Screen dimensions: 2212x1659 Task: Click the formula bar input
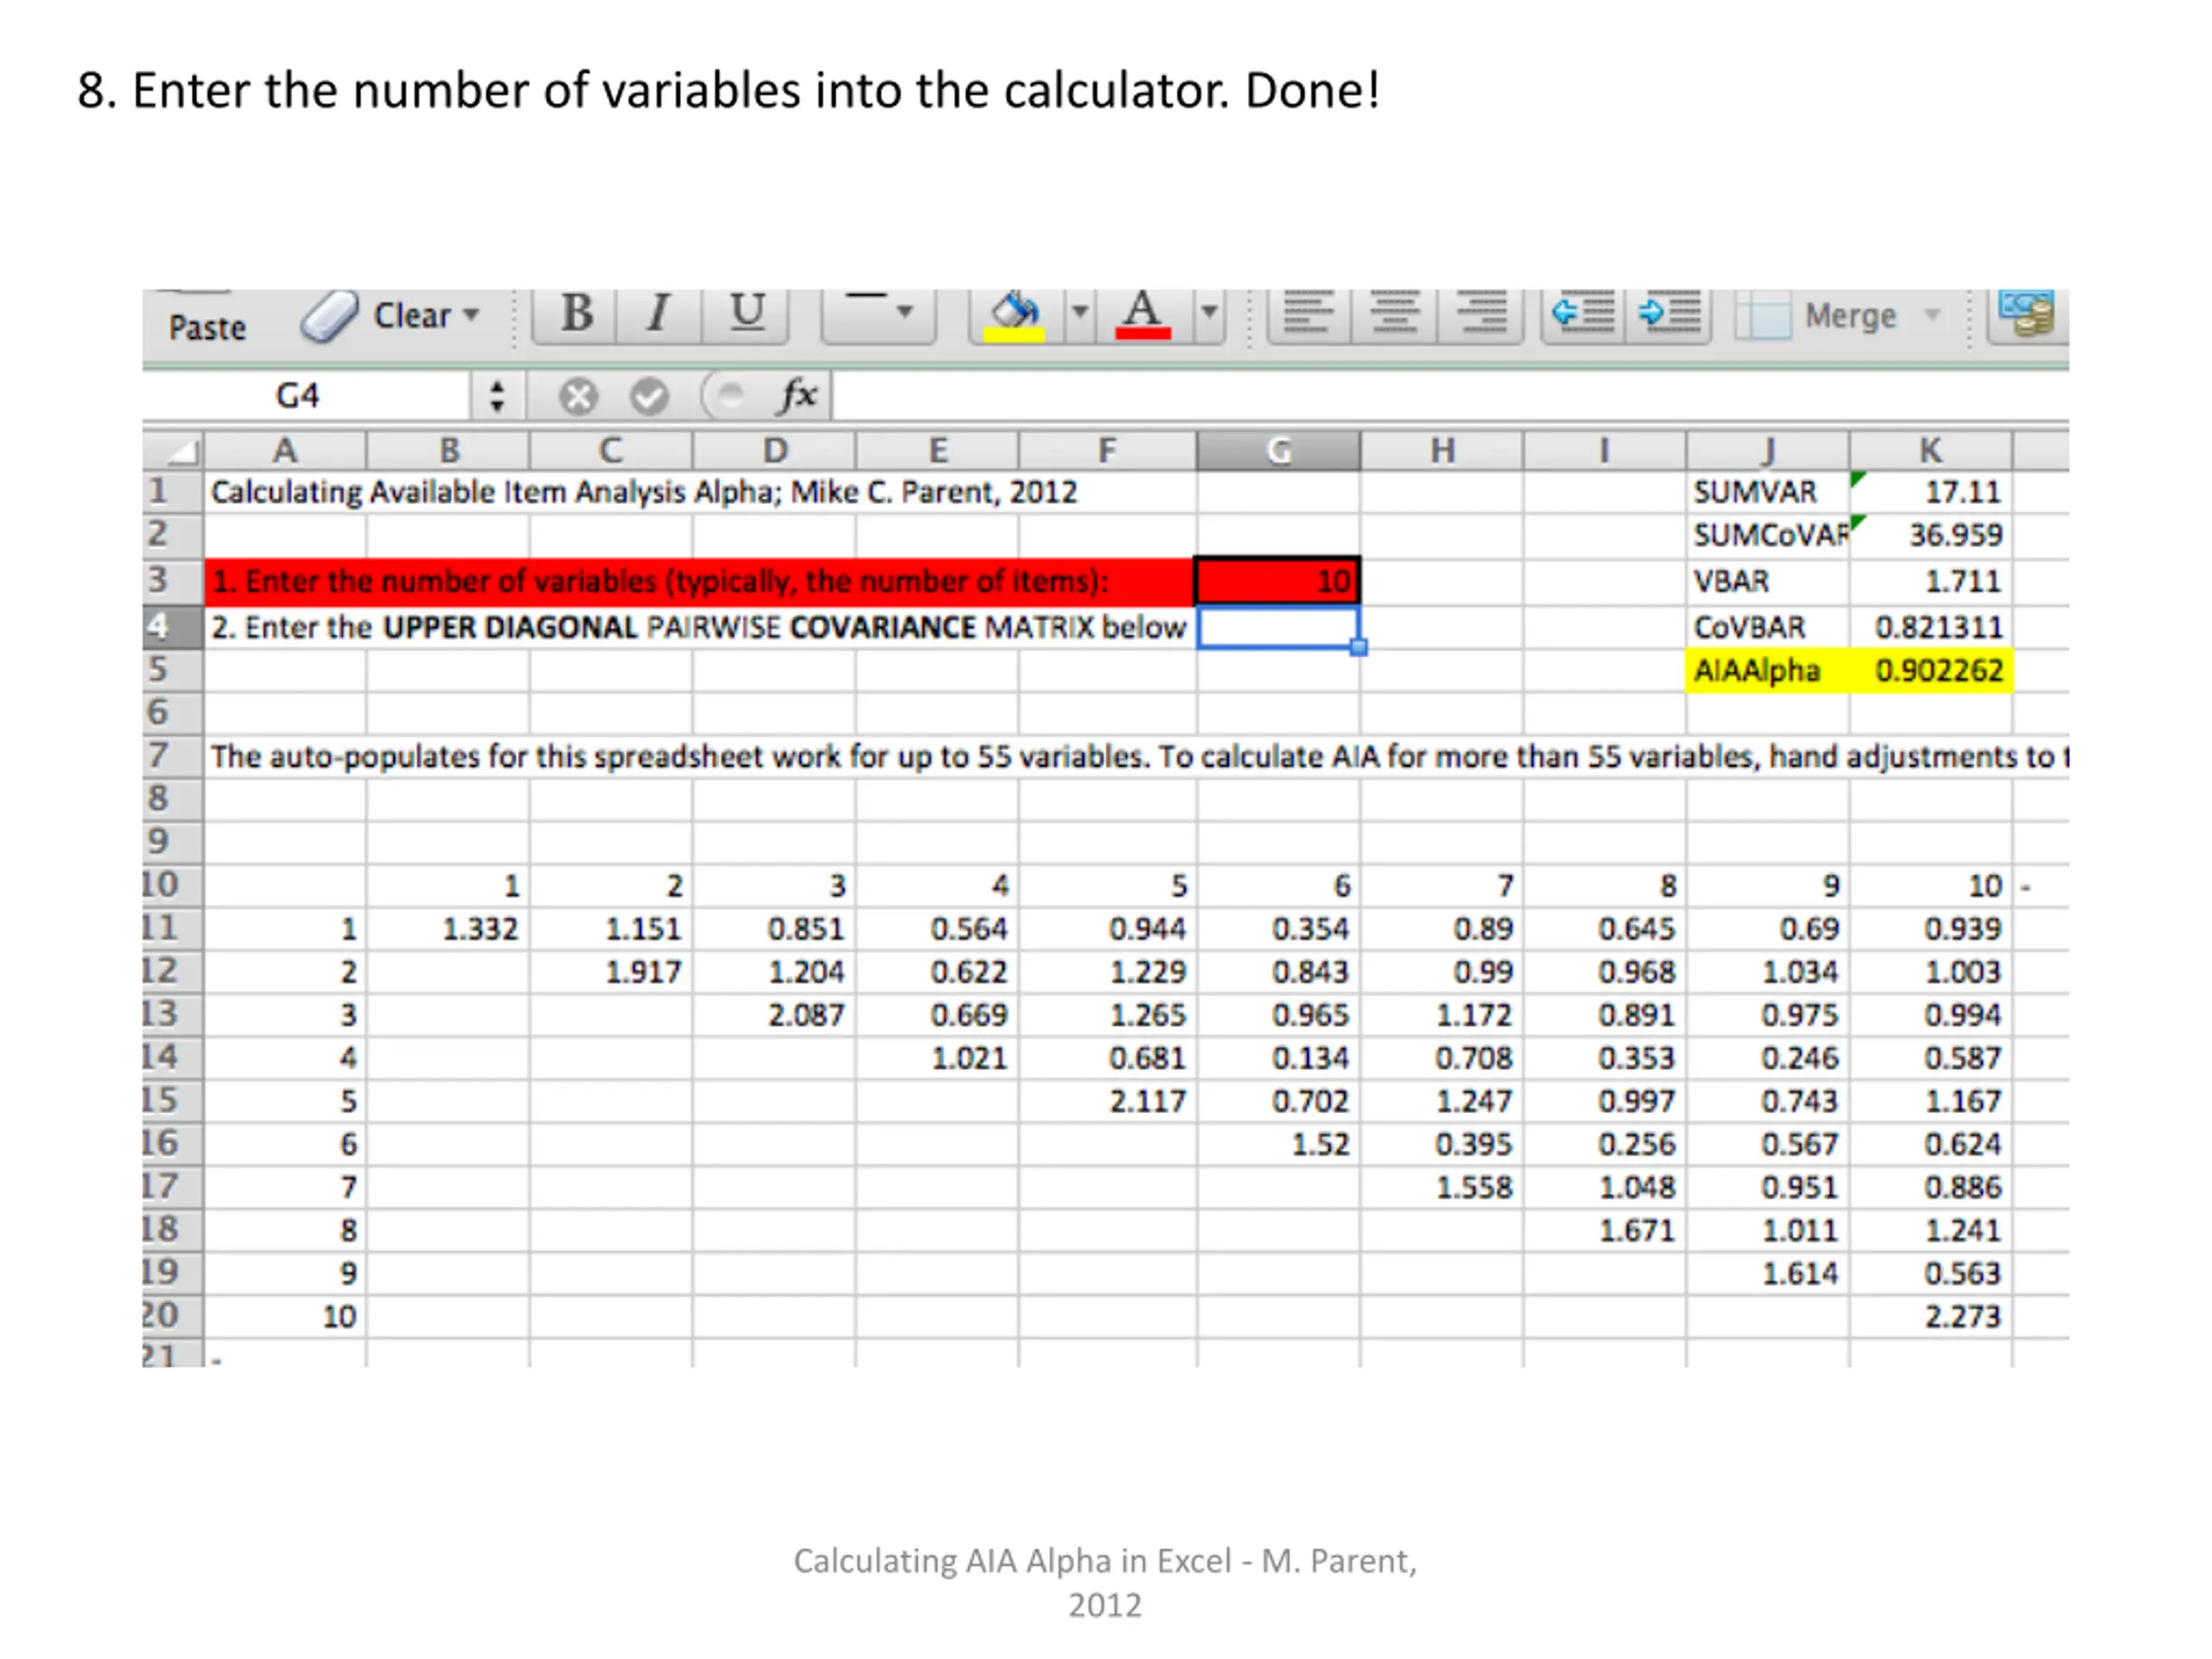click(1450, 396)
